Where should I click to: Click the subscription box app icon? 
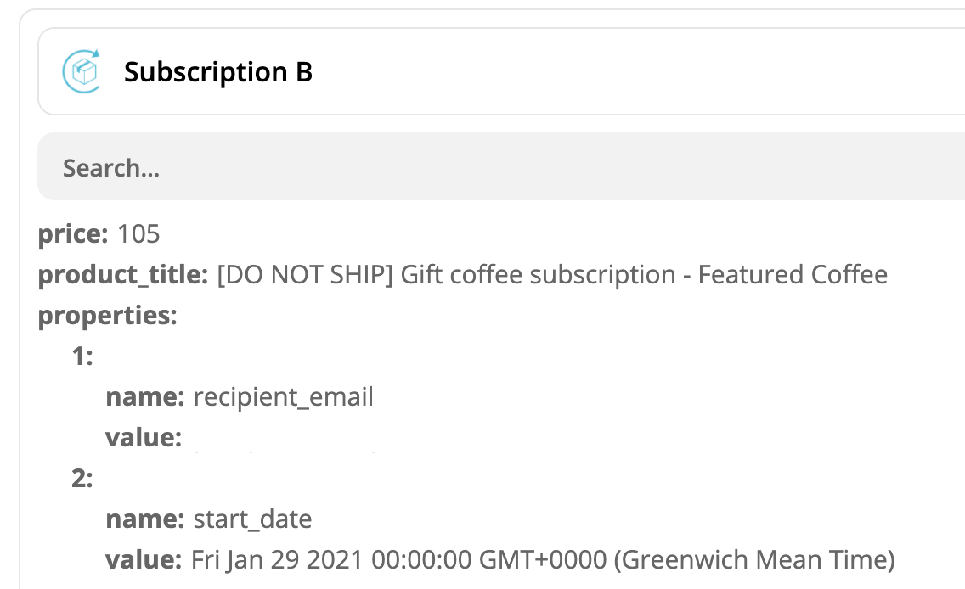pyautogui.click(x=82, y=71)
